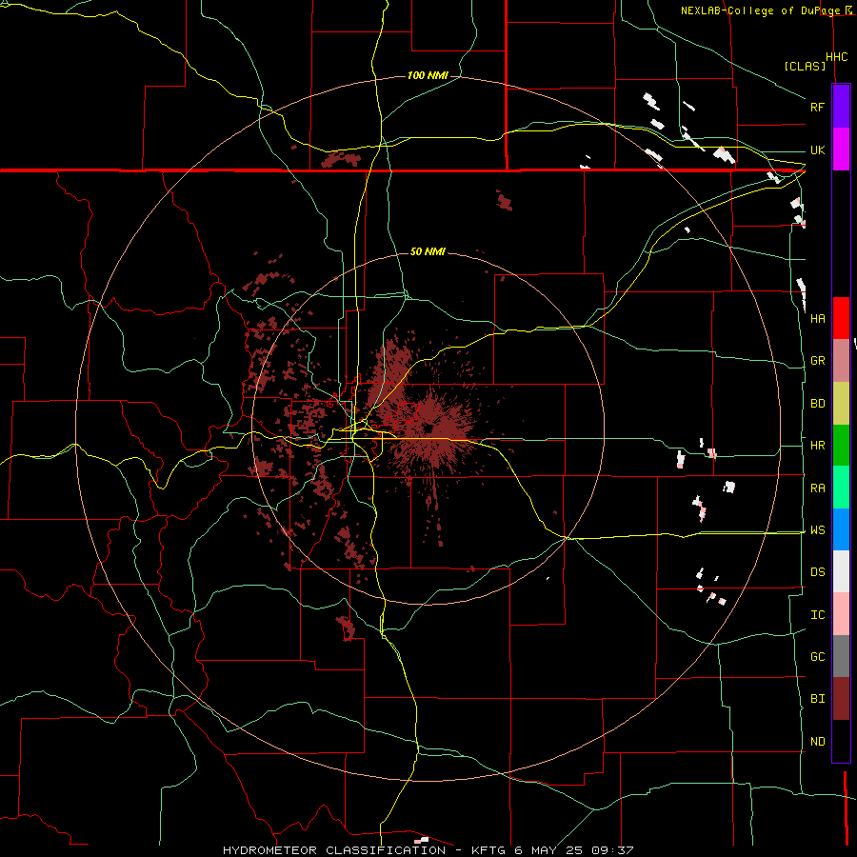Click the RF legend label

(817, 107)
